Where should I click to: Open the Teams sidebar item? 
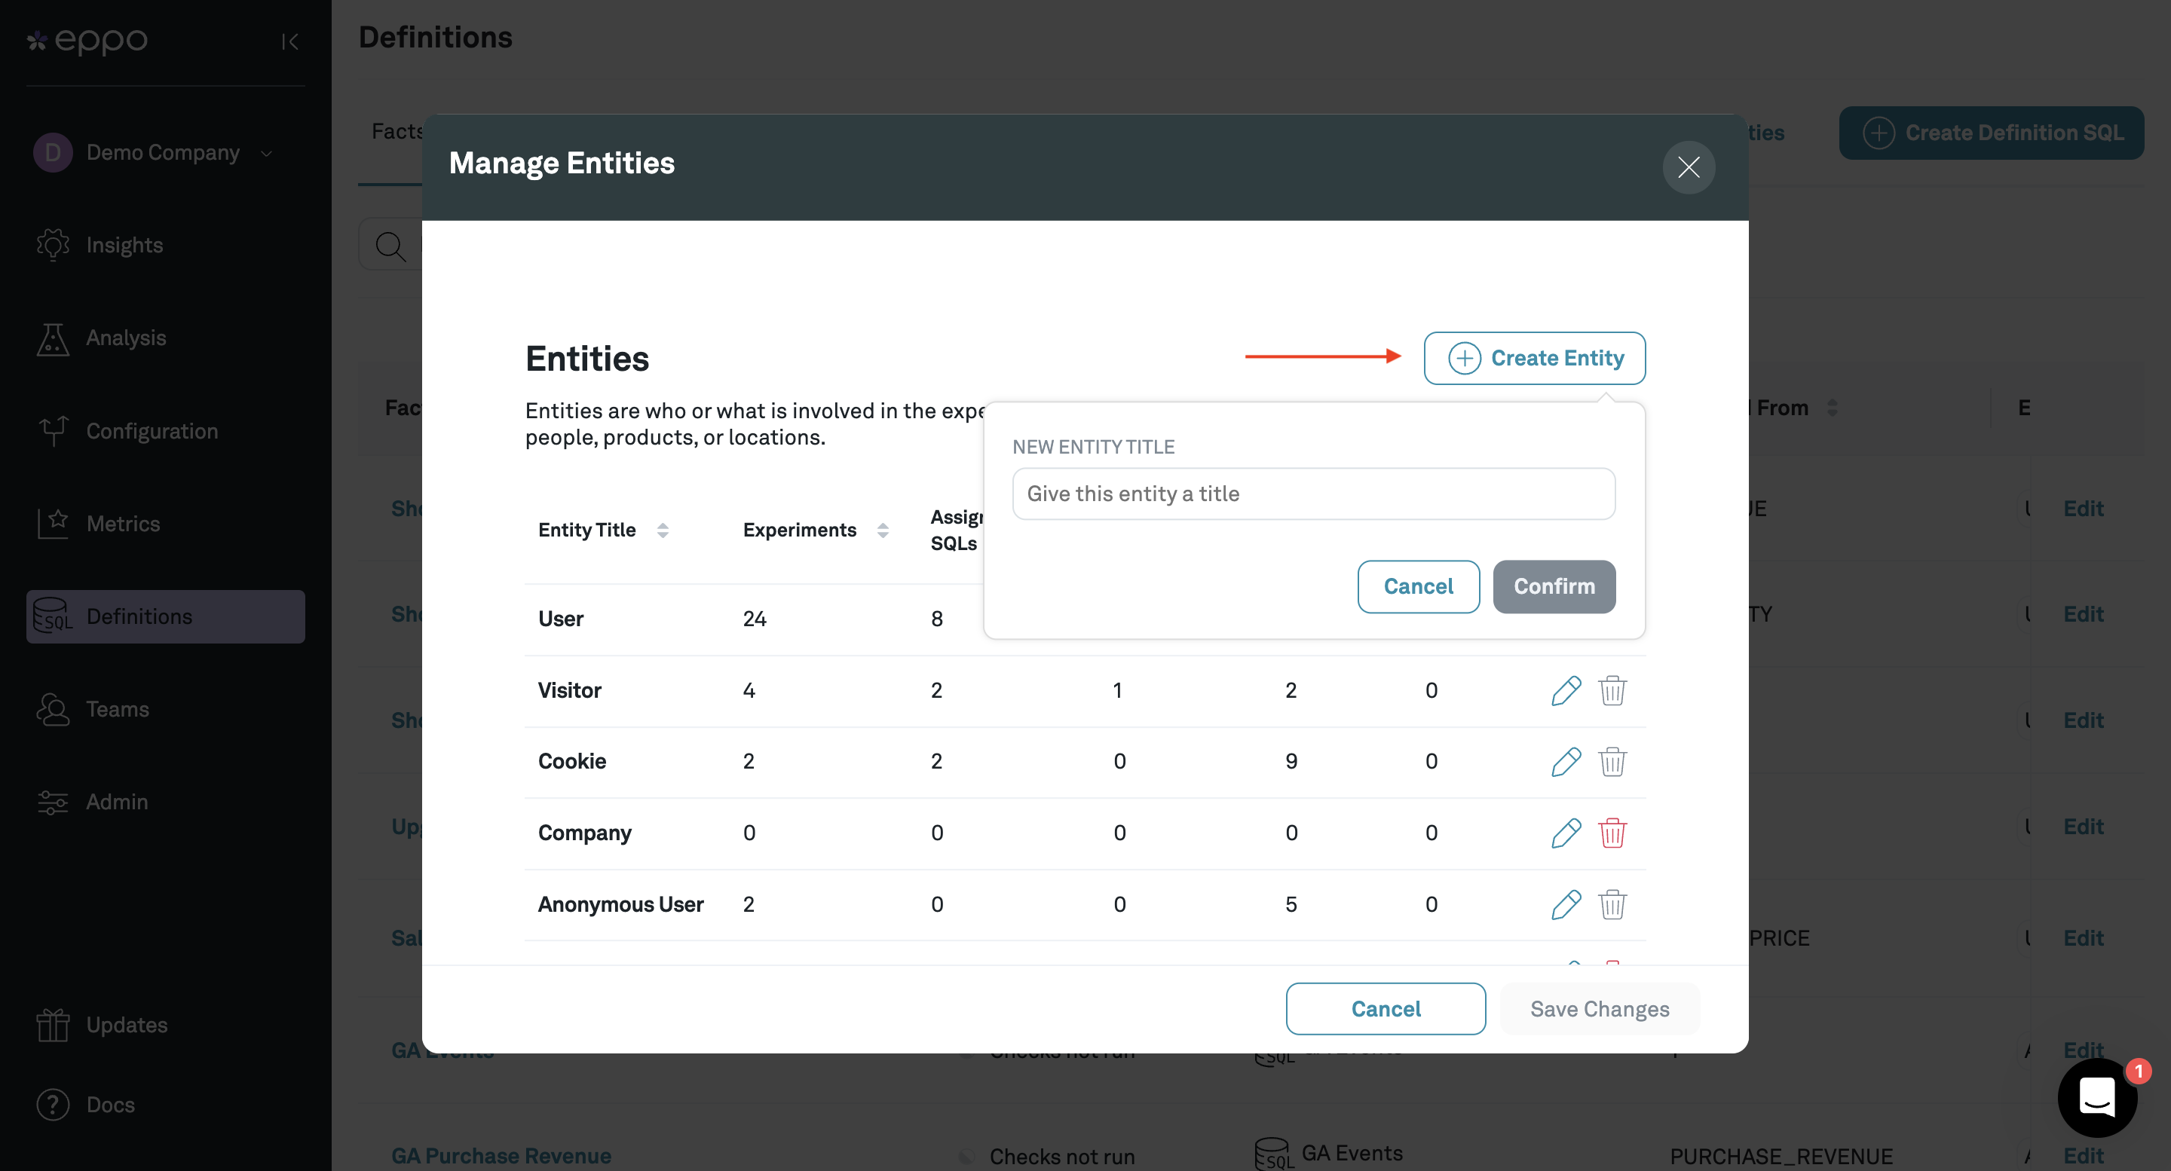[117, 709]
